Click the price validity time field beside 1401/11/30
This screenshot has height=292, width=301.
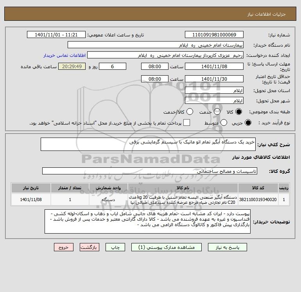[x=155, y=79]
